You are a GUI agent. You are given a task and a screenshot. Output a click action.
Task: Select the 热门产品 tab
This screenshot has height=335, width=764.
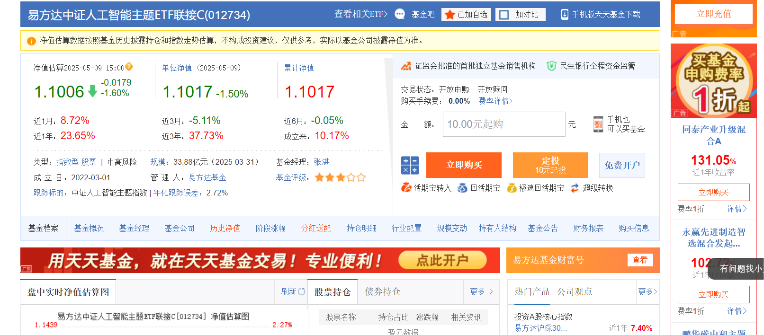[532, 291]
